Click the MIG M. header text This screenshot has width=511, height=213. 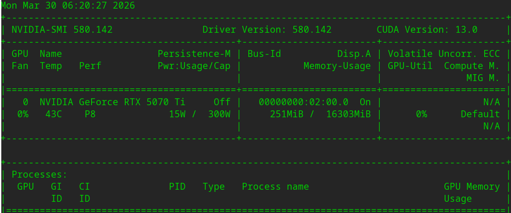coord(483,78)
